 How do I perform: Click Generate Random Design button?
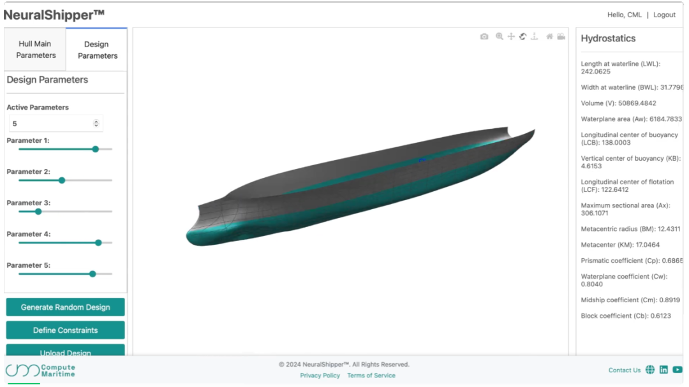click(x=66, y=307)
